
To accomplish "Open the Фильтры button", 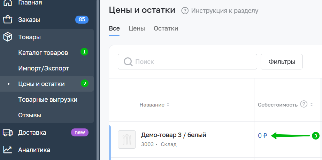I will point(282,62).
